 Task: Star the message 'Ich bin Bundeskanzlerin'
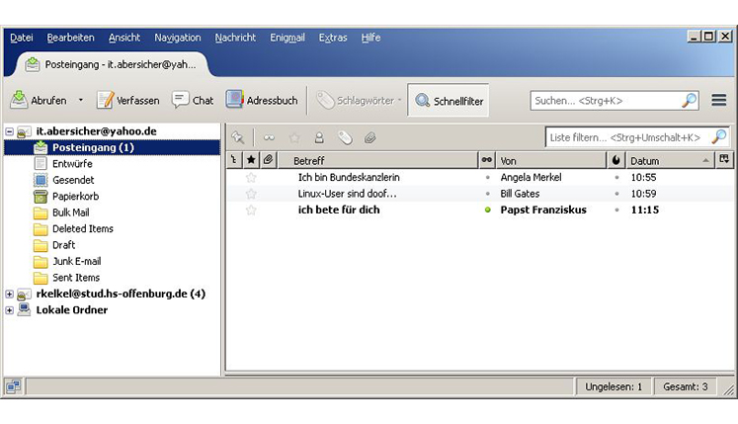click(251, 178)
